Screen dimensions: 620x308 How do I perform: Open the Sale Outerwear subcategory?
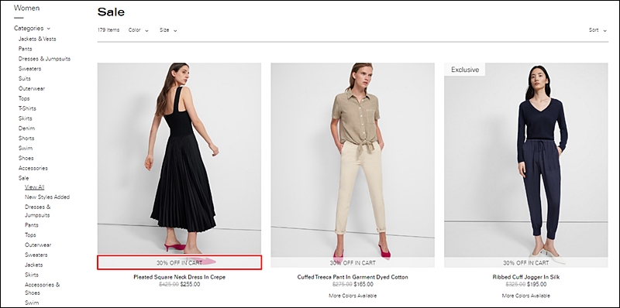(38, 245)
